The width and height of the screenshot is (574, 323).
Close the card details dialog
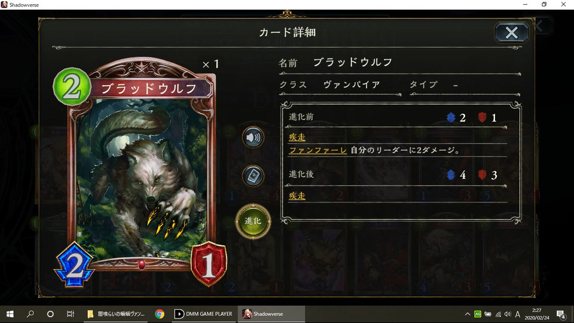[x=511, y=32]
